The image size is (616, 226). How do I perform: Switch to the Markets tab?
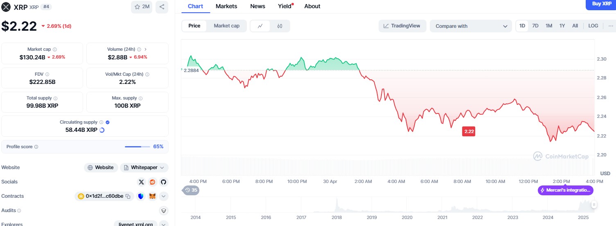pyautogui.click(x=226, y=6)
